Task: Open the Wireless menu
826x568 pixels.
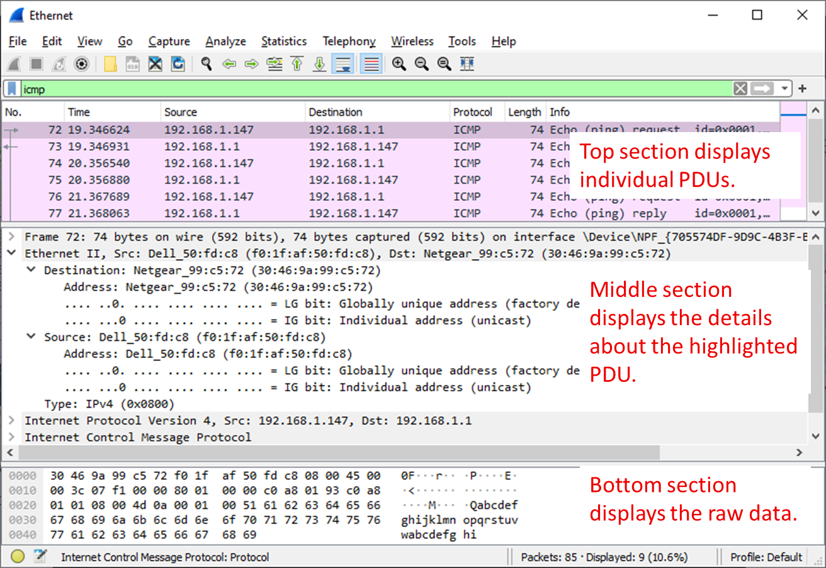Action: click(412, 41)
